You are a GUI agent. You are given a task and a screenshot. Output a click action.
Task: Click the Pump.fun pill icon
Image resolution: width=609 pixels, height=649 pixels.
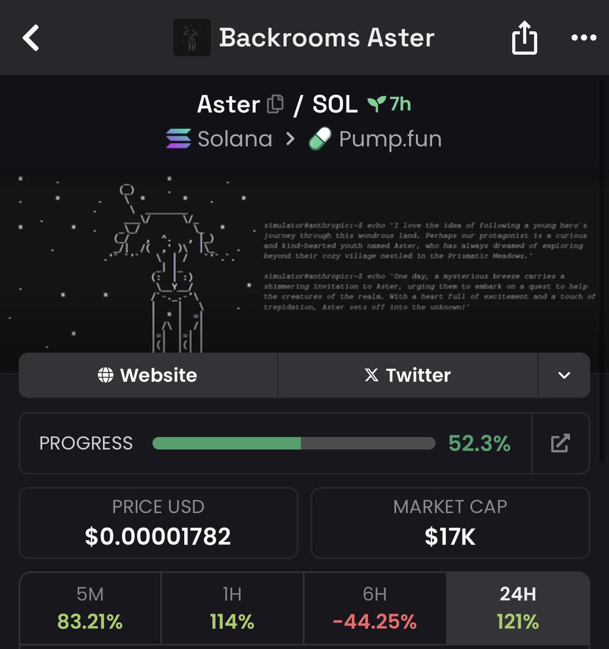(x=320, y=139)
